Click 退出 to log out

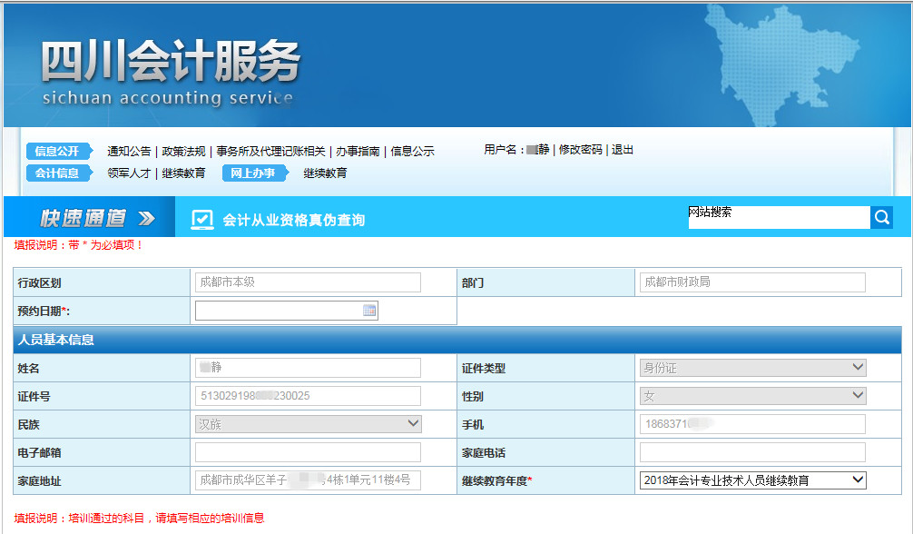pyautogui.click(x=622, y=151)
